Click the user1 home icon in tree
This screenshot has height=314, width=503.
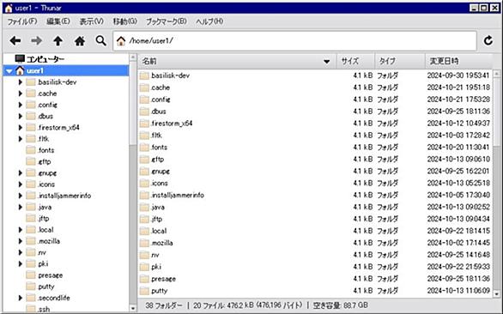tap(20, 70)
